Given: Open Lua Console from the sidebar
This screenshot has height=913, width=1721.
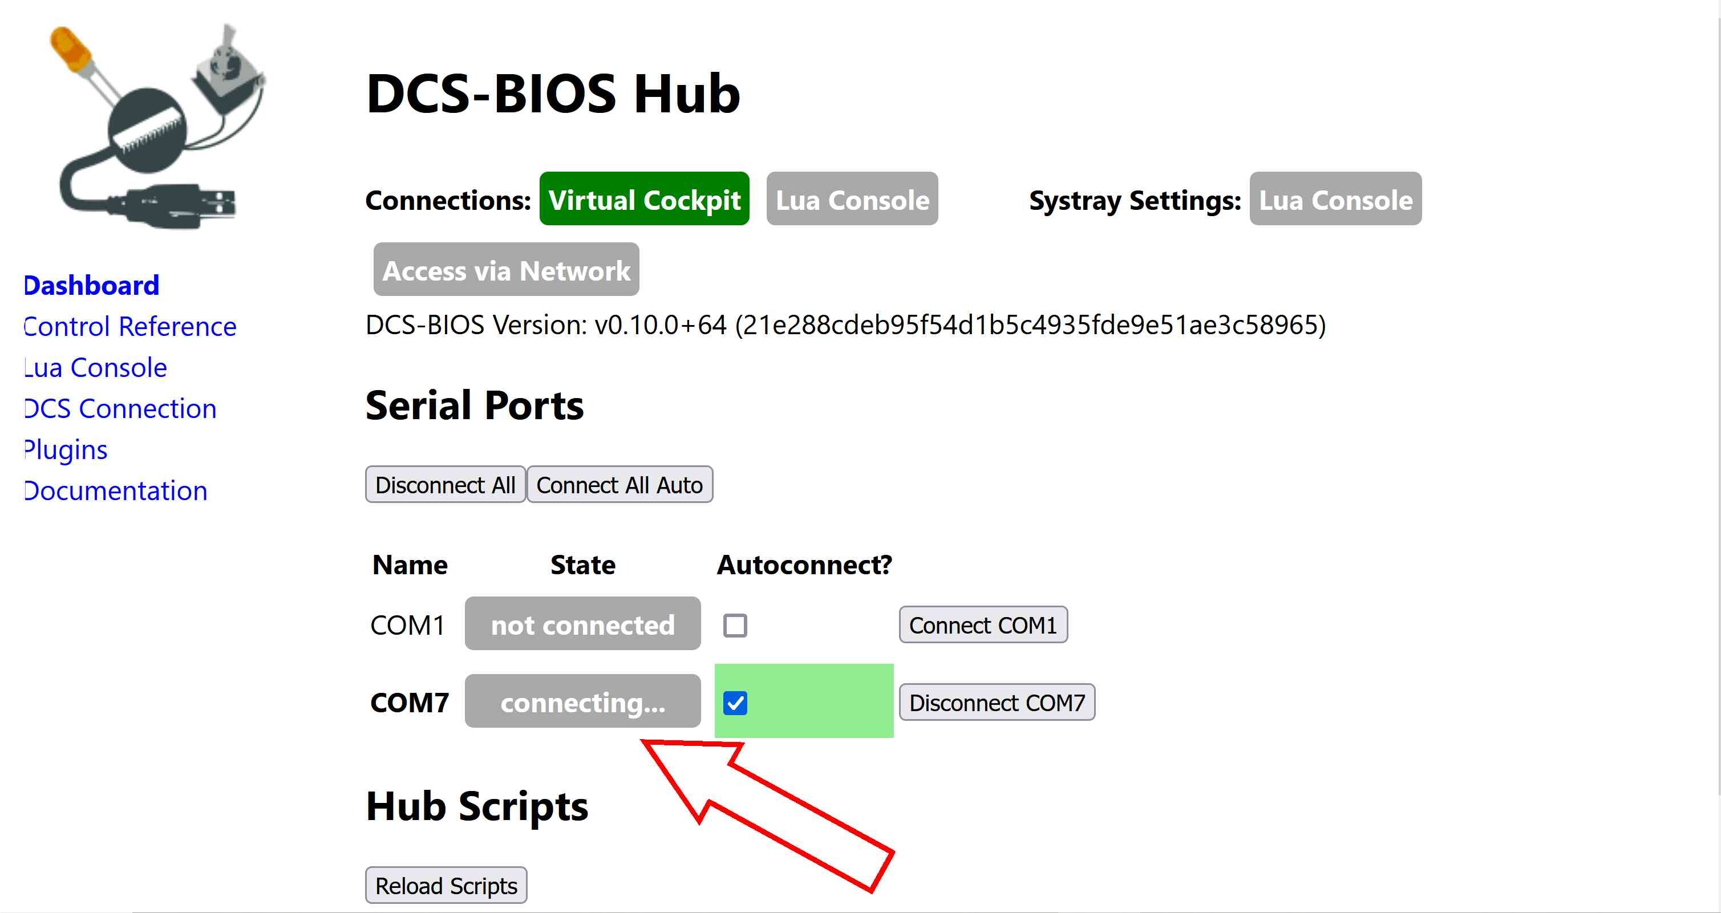Looking at the screenshot, I should point(95,367).
